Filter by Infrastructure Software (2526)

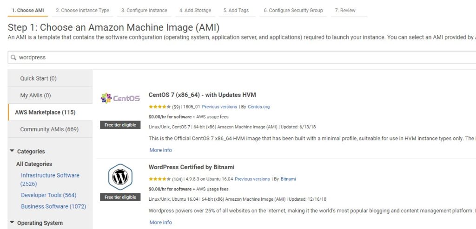50,179
